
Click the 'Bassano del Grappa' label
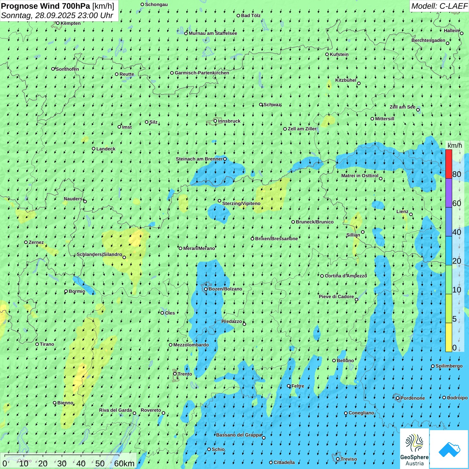pyautogui.click(x=239, y=435)
